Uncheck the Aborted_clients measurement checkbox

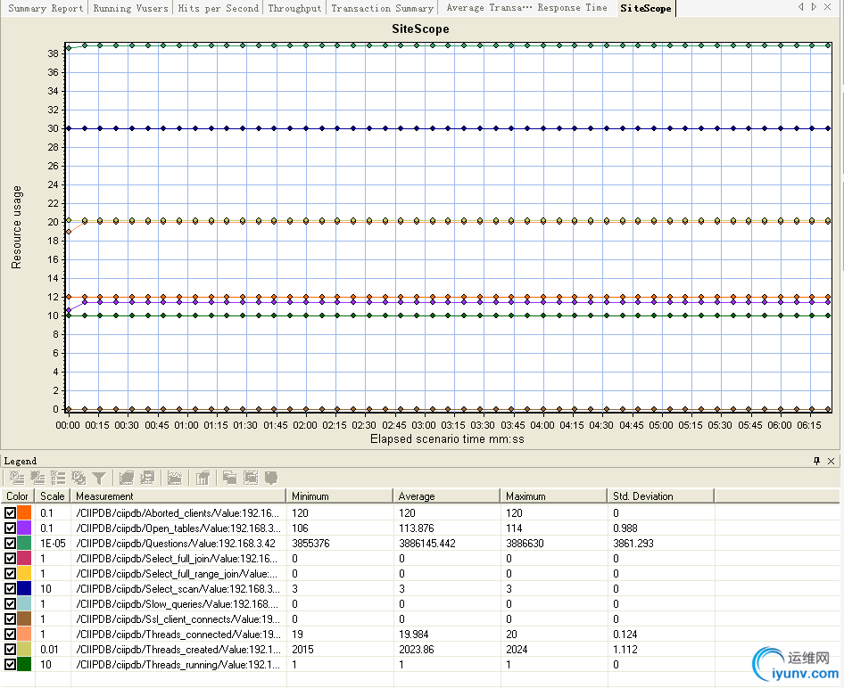click(10, 513)
